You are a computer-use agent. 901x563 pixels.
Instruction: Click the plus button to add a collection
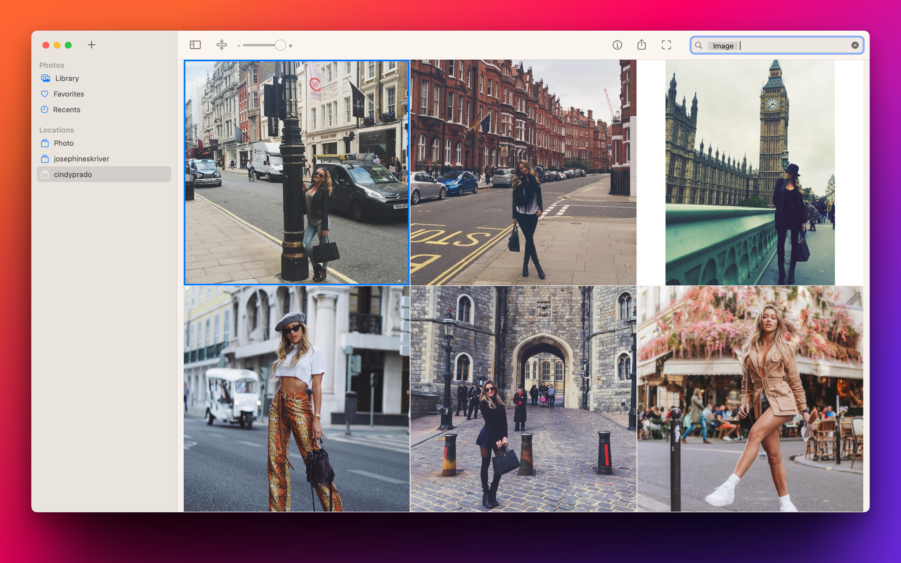[92, 45]
